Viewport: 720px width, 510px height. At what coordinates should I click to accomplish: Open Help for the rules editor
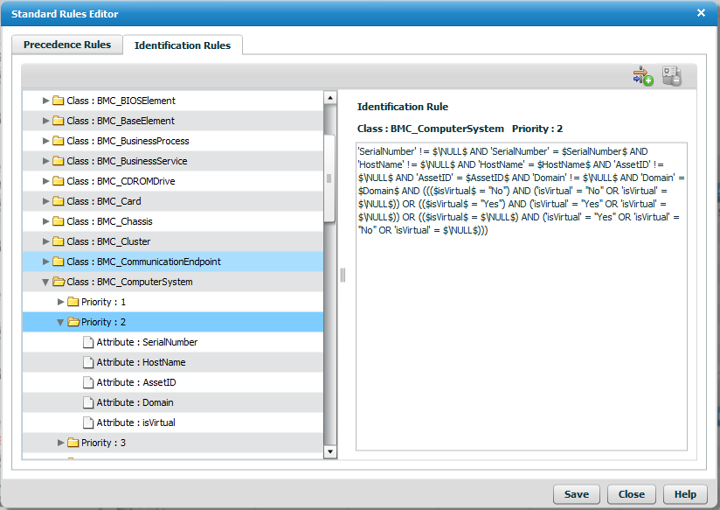[x=685, y=494]
